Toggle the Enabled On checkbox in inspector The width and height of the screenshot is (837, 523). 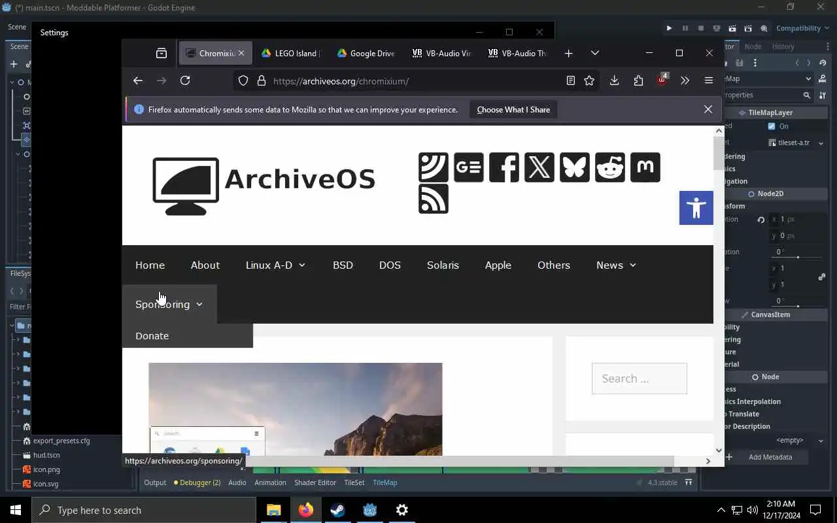click(x=772, y=126)
